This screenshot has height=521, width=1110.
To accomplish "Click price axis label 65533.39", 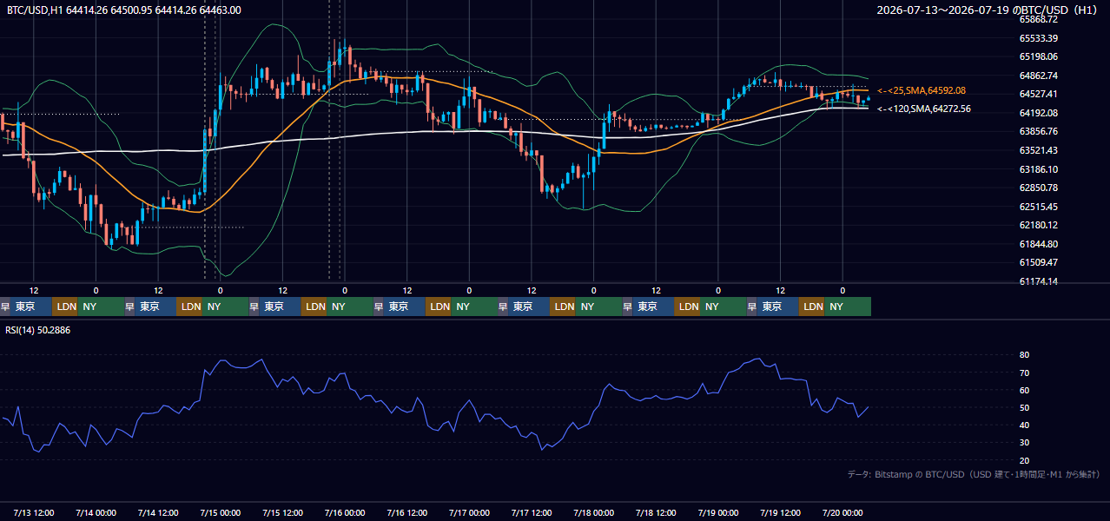I will [1038, 38].
